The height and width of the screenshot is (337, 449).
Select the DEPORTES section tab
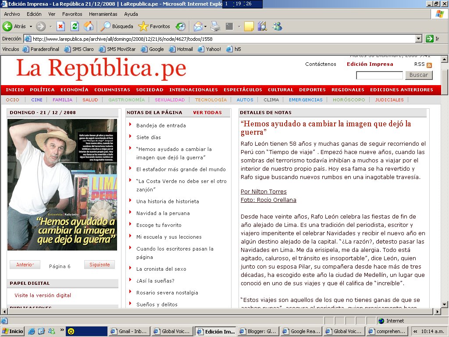312,89
